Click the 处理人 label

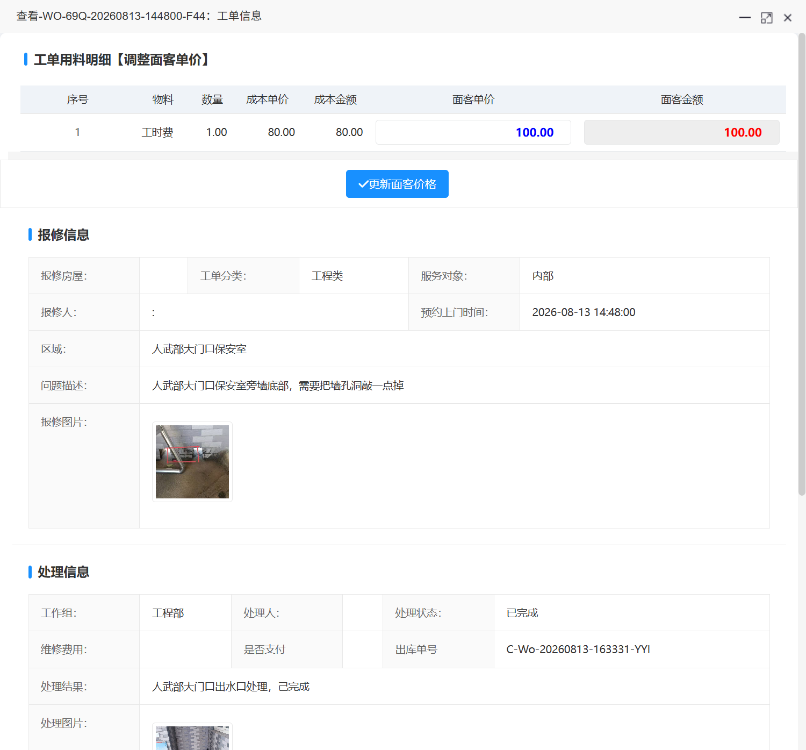coord(262,613)
